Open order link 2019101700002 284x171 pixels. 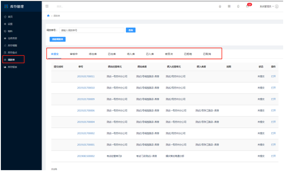[86, 133]
